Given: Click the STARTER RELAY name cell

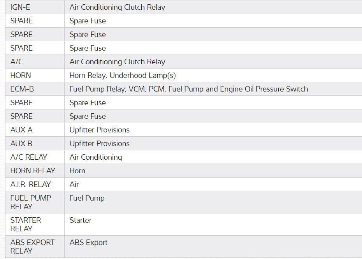Looking at the screenshot, I should (x=26, y=224).
